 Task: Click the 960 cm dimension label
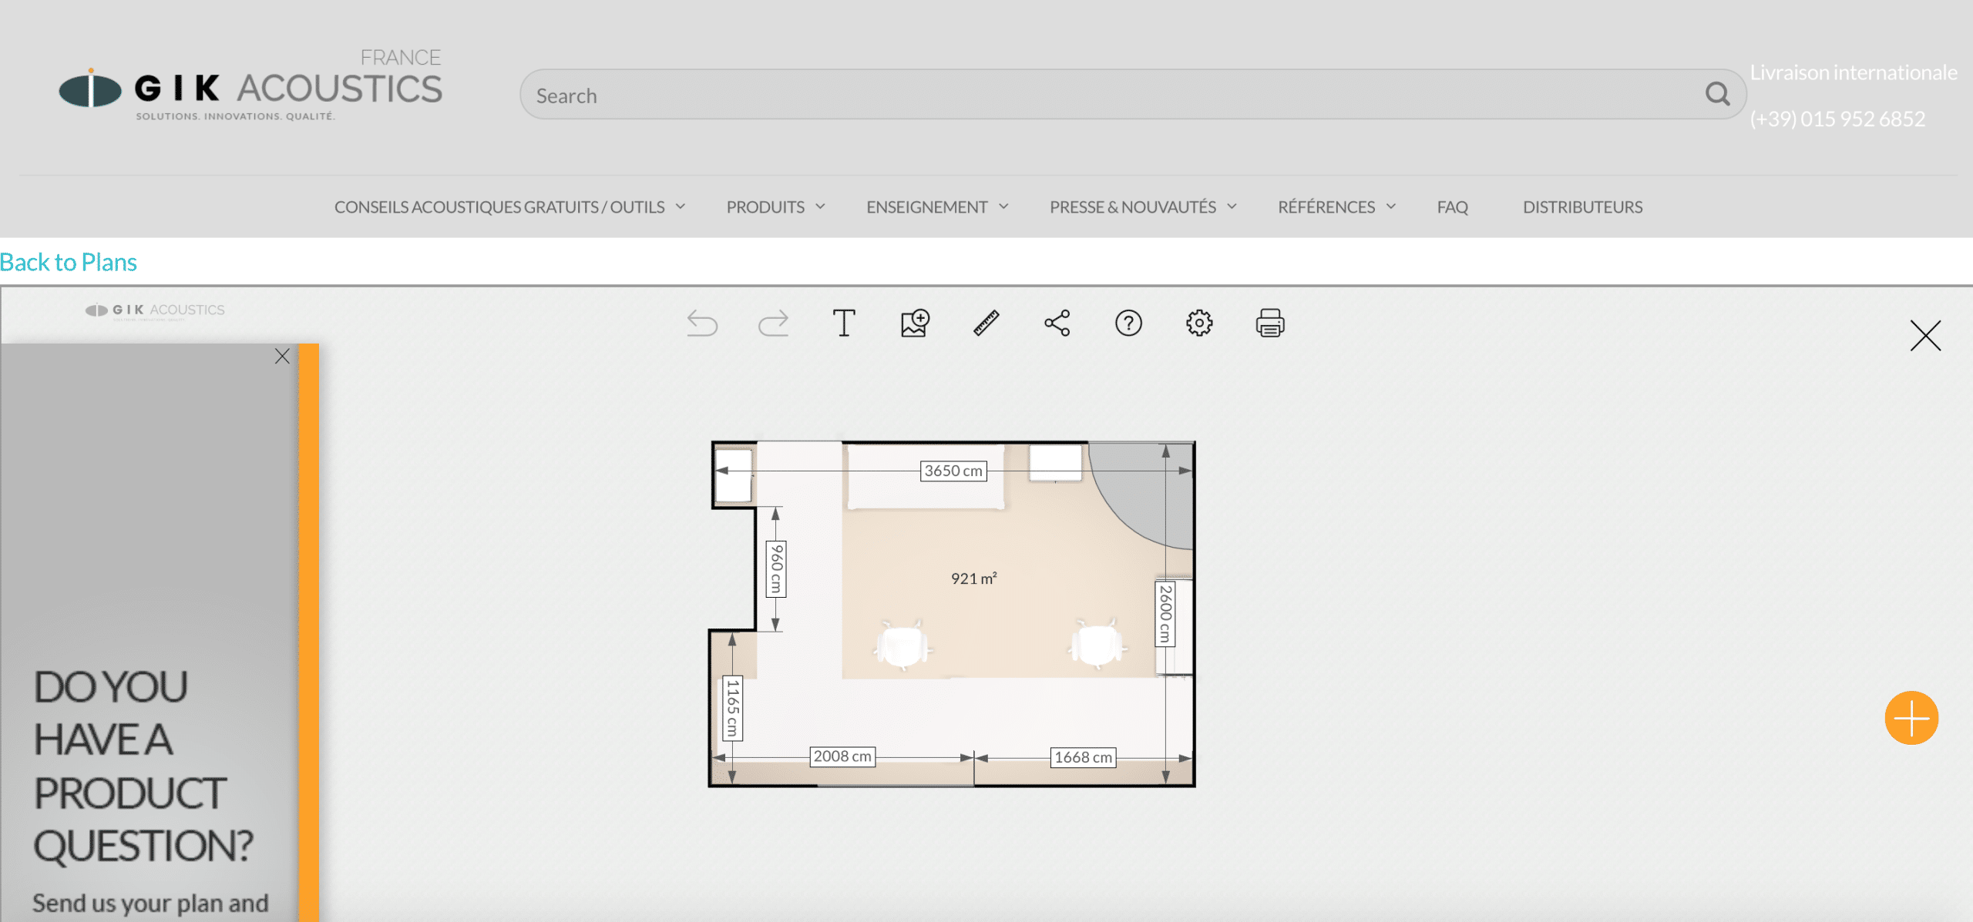click(776, 569)
